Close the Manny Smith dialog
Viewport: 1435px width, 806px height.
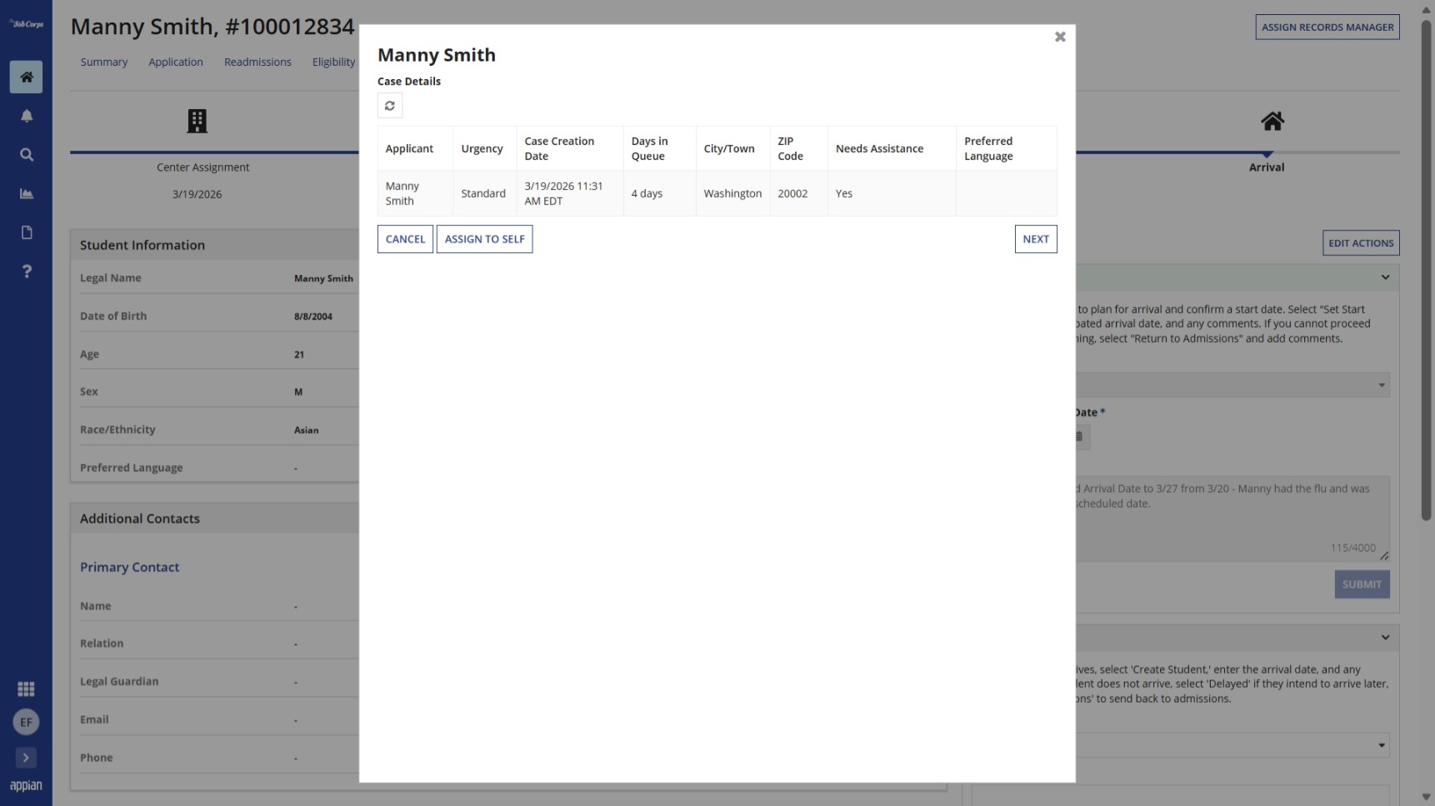pos(1060,37)
